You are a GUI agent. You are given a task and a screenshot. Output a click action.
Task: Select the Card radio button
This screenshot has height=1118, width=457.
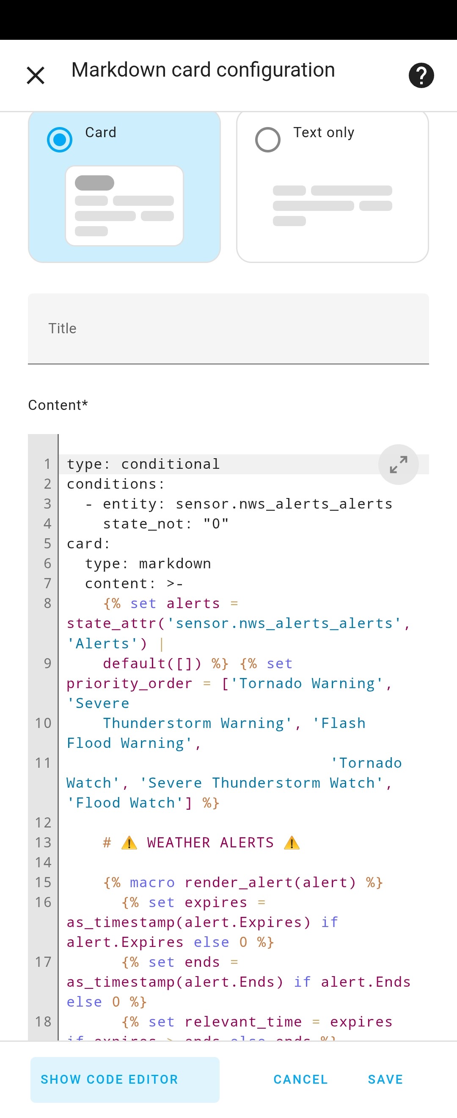pos(59,139)
